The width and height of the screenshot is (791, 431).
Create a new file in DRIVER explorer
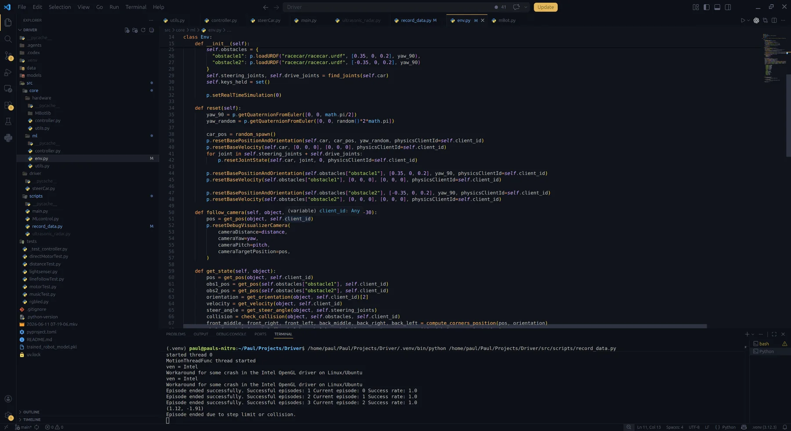click(x=127, y=30)
